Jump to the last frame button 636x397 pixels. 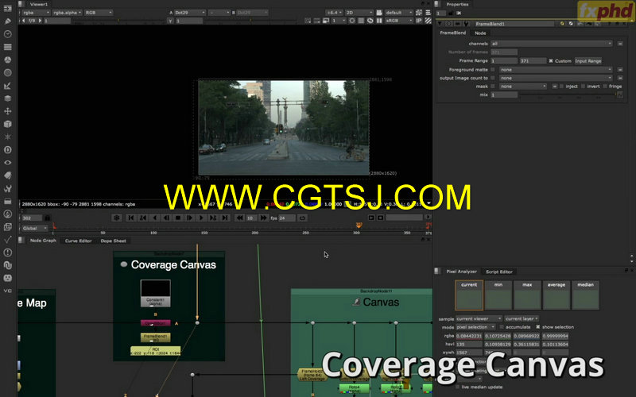(225, 218)
